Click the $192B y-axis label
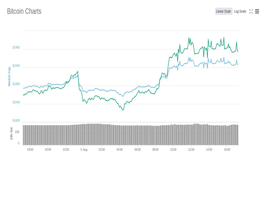 pyautogui.click(x=16, y=66)
